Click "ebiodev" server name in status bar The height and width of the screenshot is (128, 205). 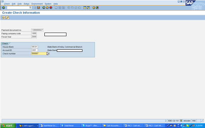pos(187,121)
